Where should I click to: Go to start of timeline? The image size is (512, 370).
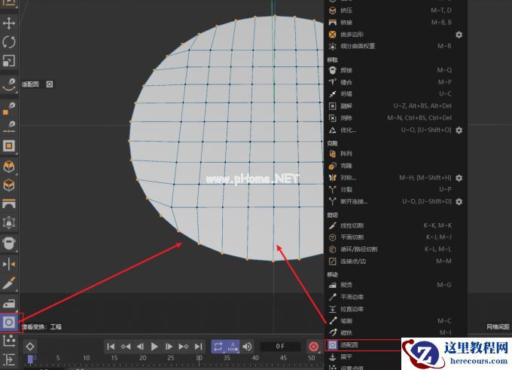tap(111, 347)
